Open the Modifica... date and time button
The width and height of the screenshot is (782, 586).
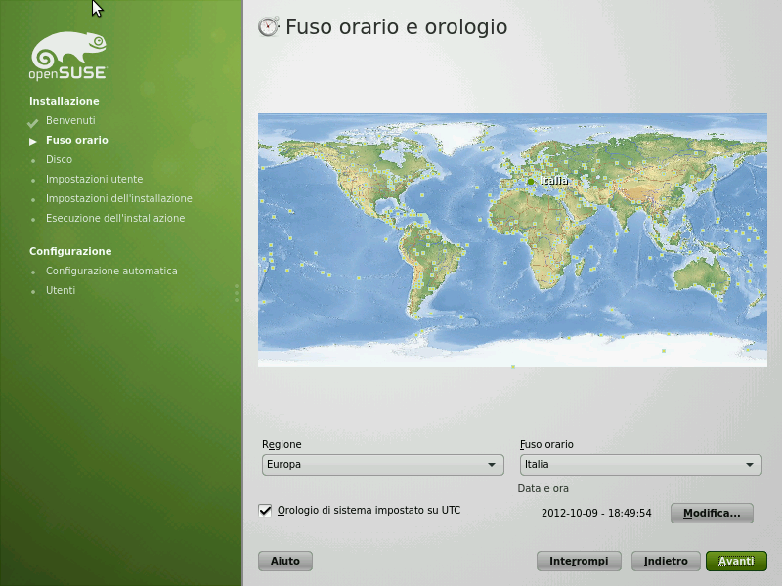[x=712, y=514]
